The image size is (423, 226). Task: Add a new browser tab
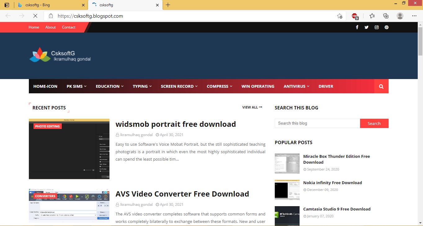pyautogui.click(x=168, y=5)
